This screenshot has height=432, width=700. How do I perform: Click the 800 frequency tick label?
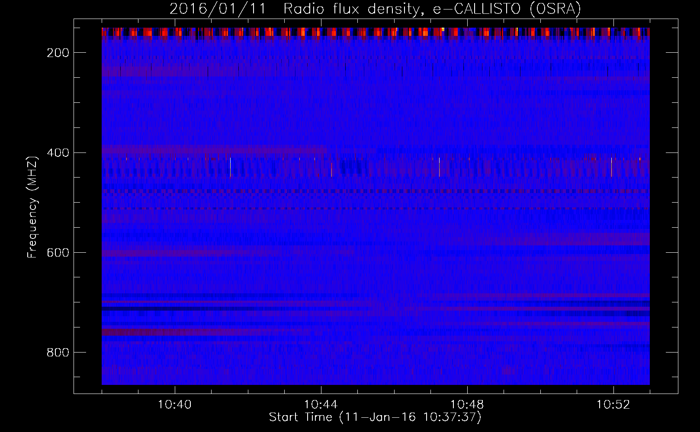pos(58,353)
